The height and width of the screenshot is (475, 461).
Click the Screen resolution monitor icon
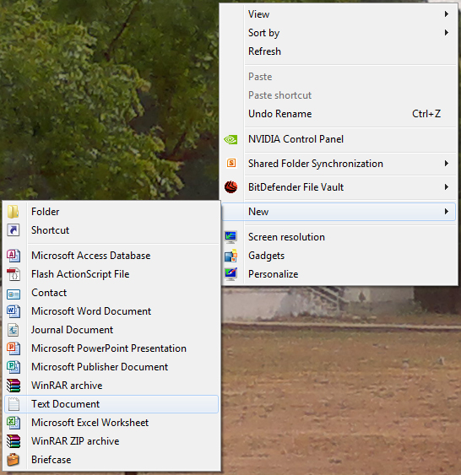[x=230, y=237]
